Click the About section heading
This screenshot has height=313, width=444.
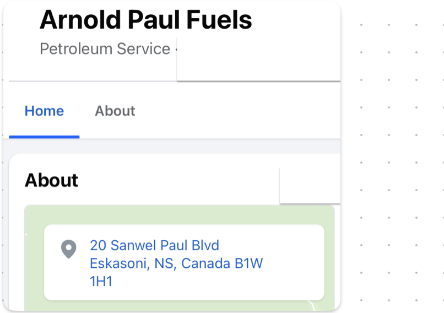[51, 180]
